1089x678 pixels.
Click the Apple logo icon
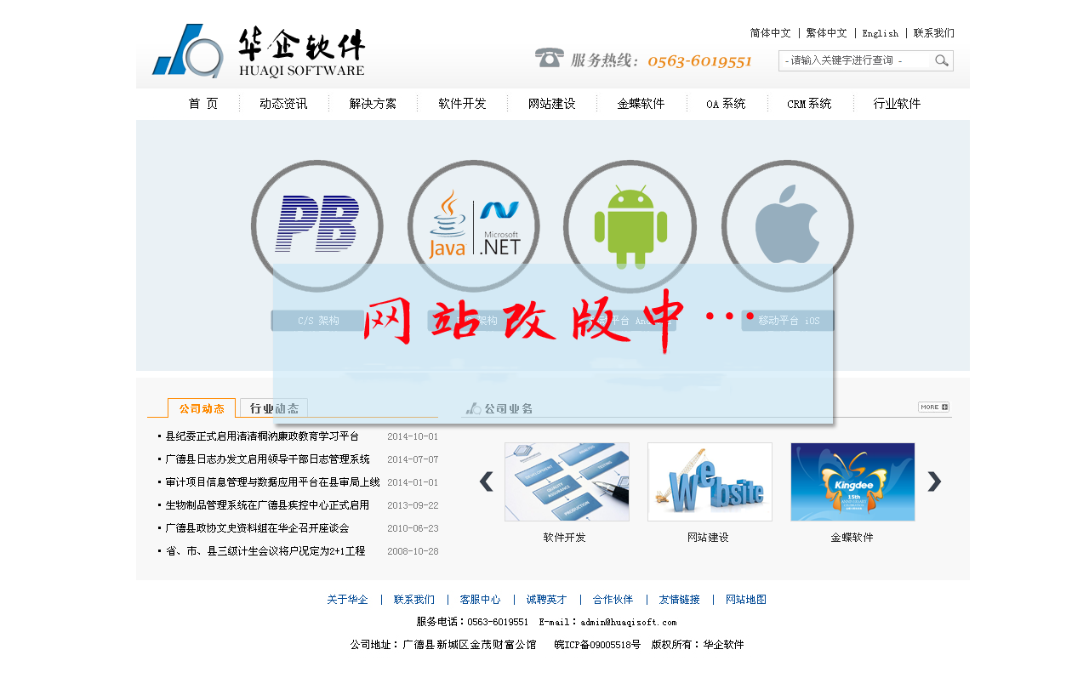tap(787, 225)
